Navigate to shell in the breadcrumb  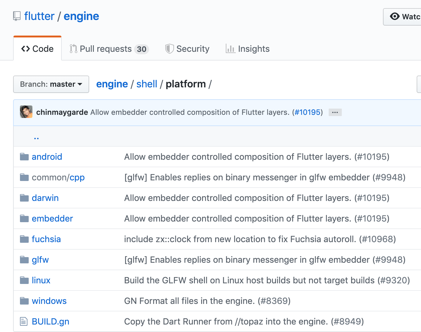[x=147, y=84]
